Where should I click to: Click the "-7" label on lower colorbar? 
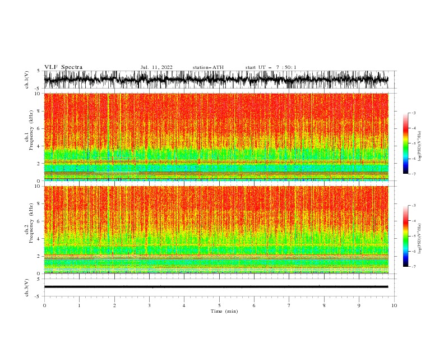click(414, 267)
